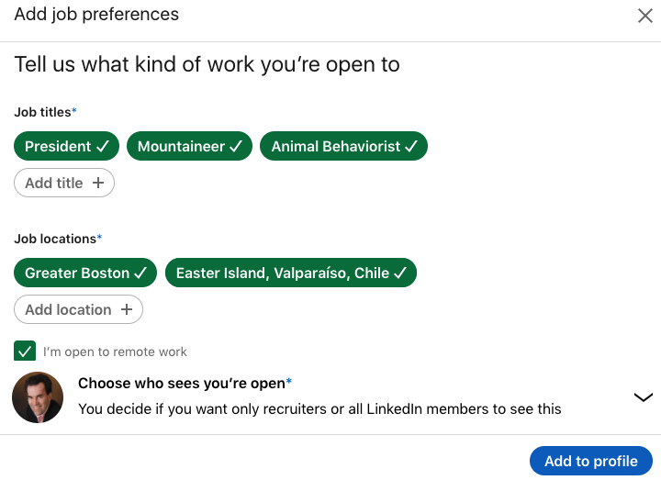Image resolution: width=661 pixels, height=480 pixels.
Task: Deselect the Greater Boston location chip
Action: tap(85, 273)
